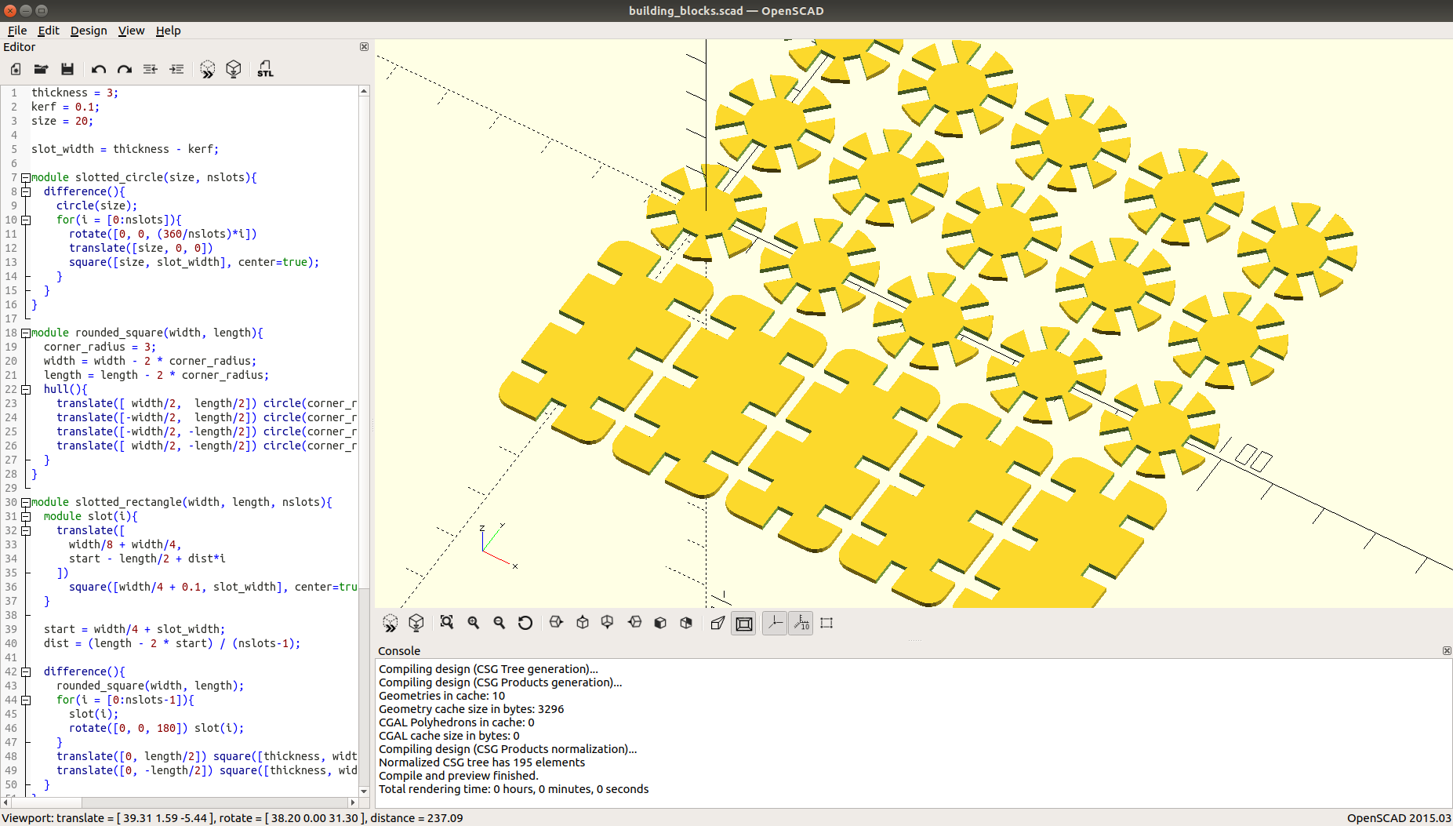Place cursor on 'kerf = 0.1;' line
Viewport: 1453px width, 826px height.
point(65,107)
